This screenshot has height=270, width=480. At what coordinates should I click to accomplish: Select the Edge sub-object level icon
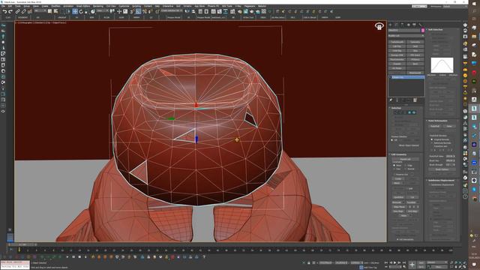[x=400, y=112]
